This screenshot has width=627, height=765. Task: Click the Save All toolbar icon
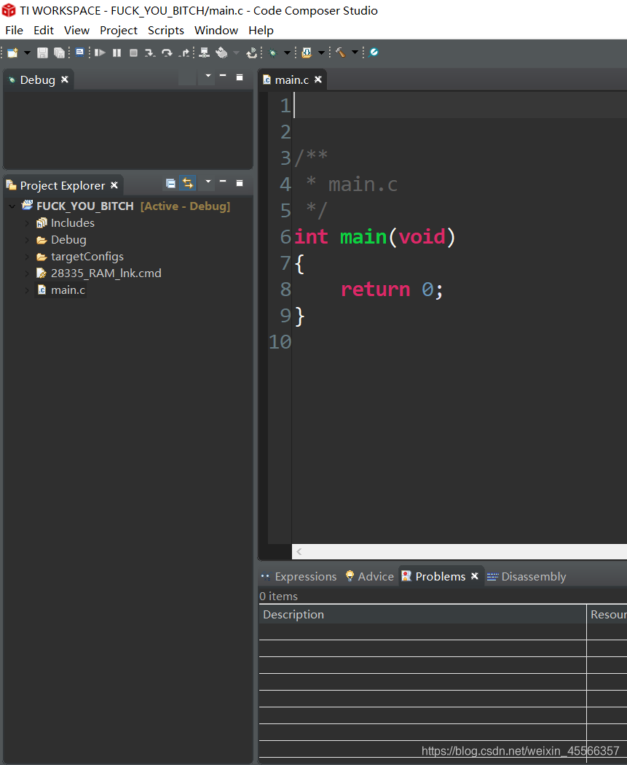59,53
